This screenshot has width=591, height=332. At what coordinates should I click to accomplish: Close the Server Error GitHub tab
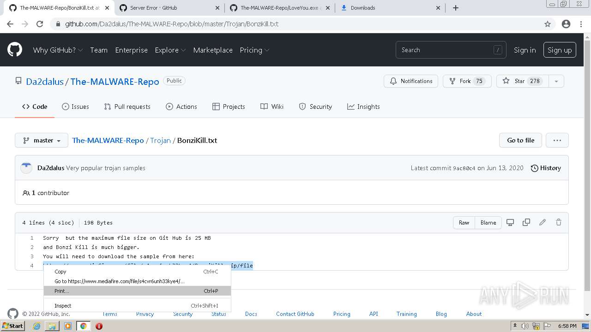click(x=217, y=8)
